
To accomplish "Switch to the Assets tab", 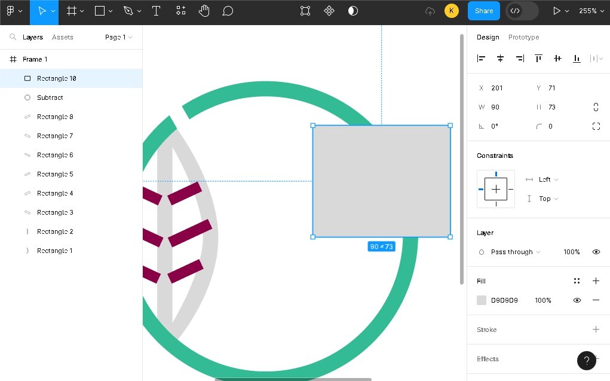I will pyautogui.click(x=62, y=37).
